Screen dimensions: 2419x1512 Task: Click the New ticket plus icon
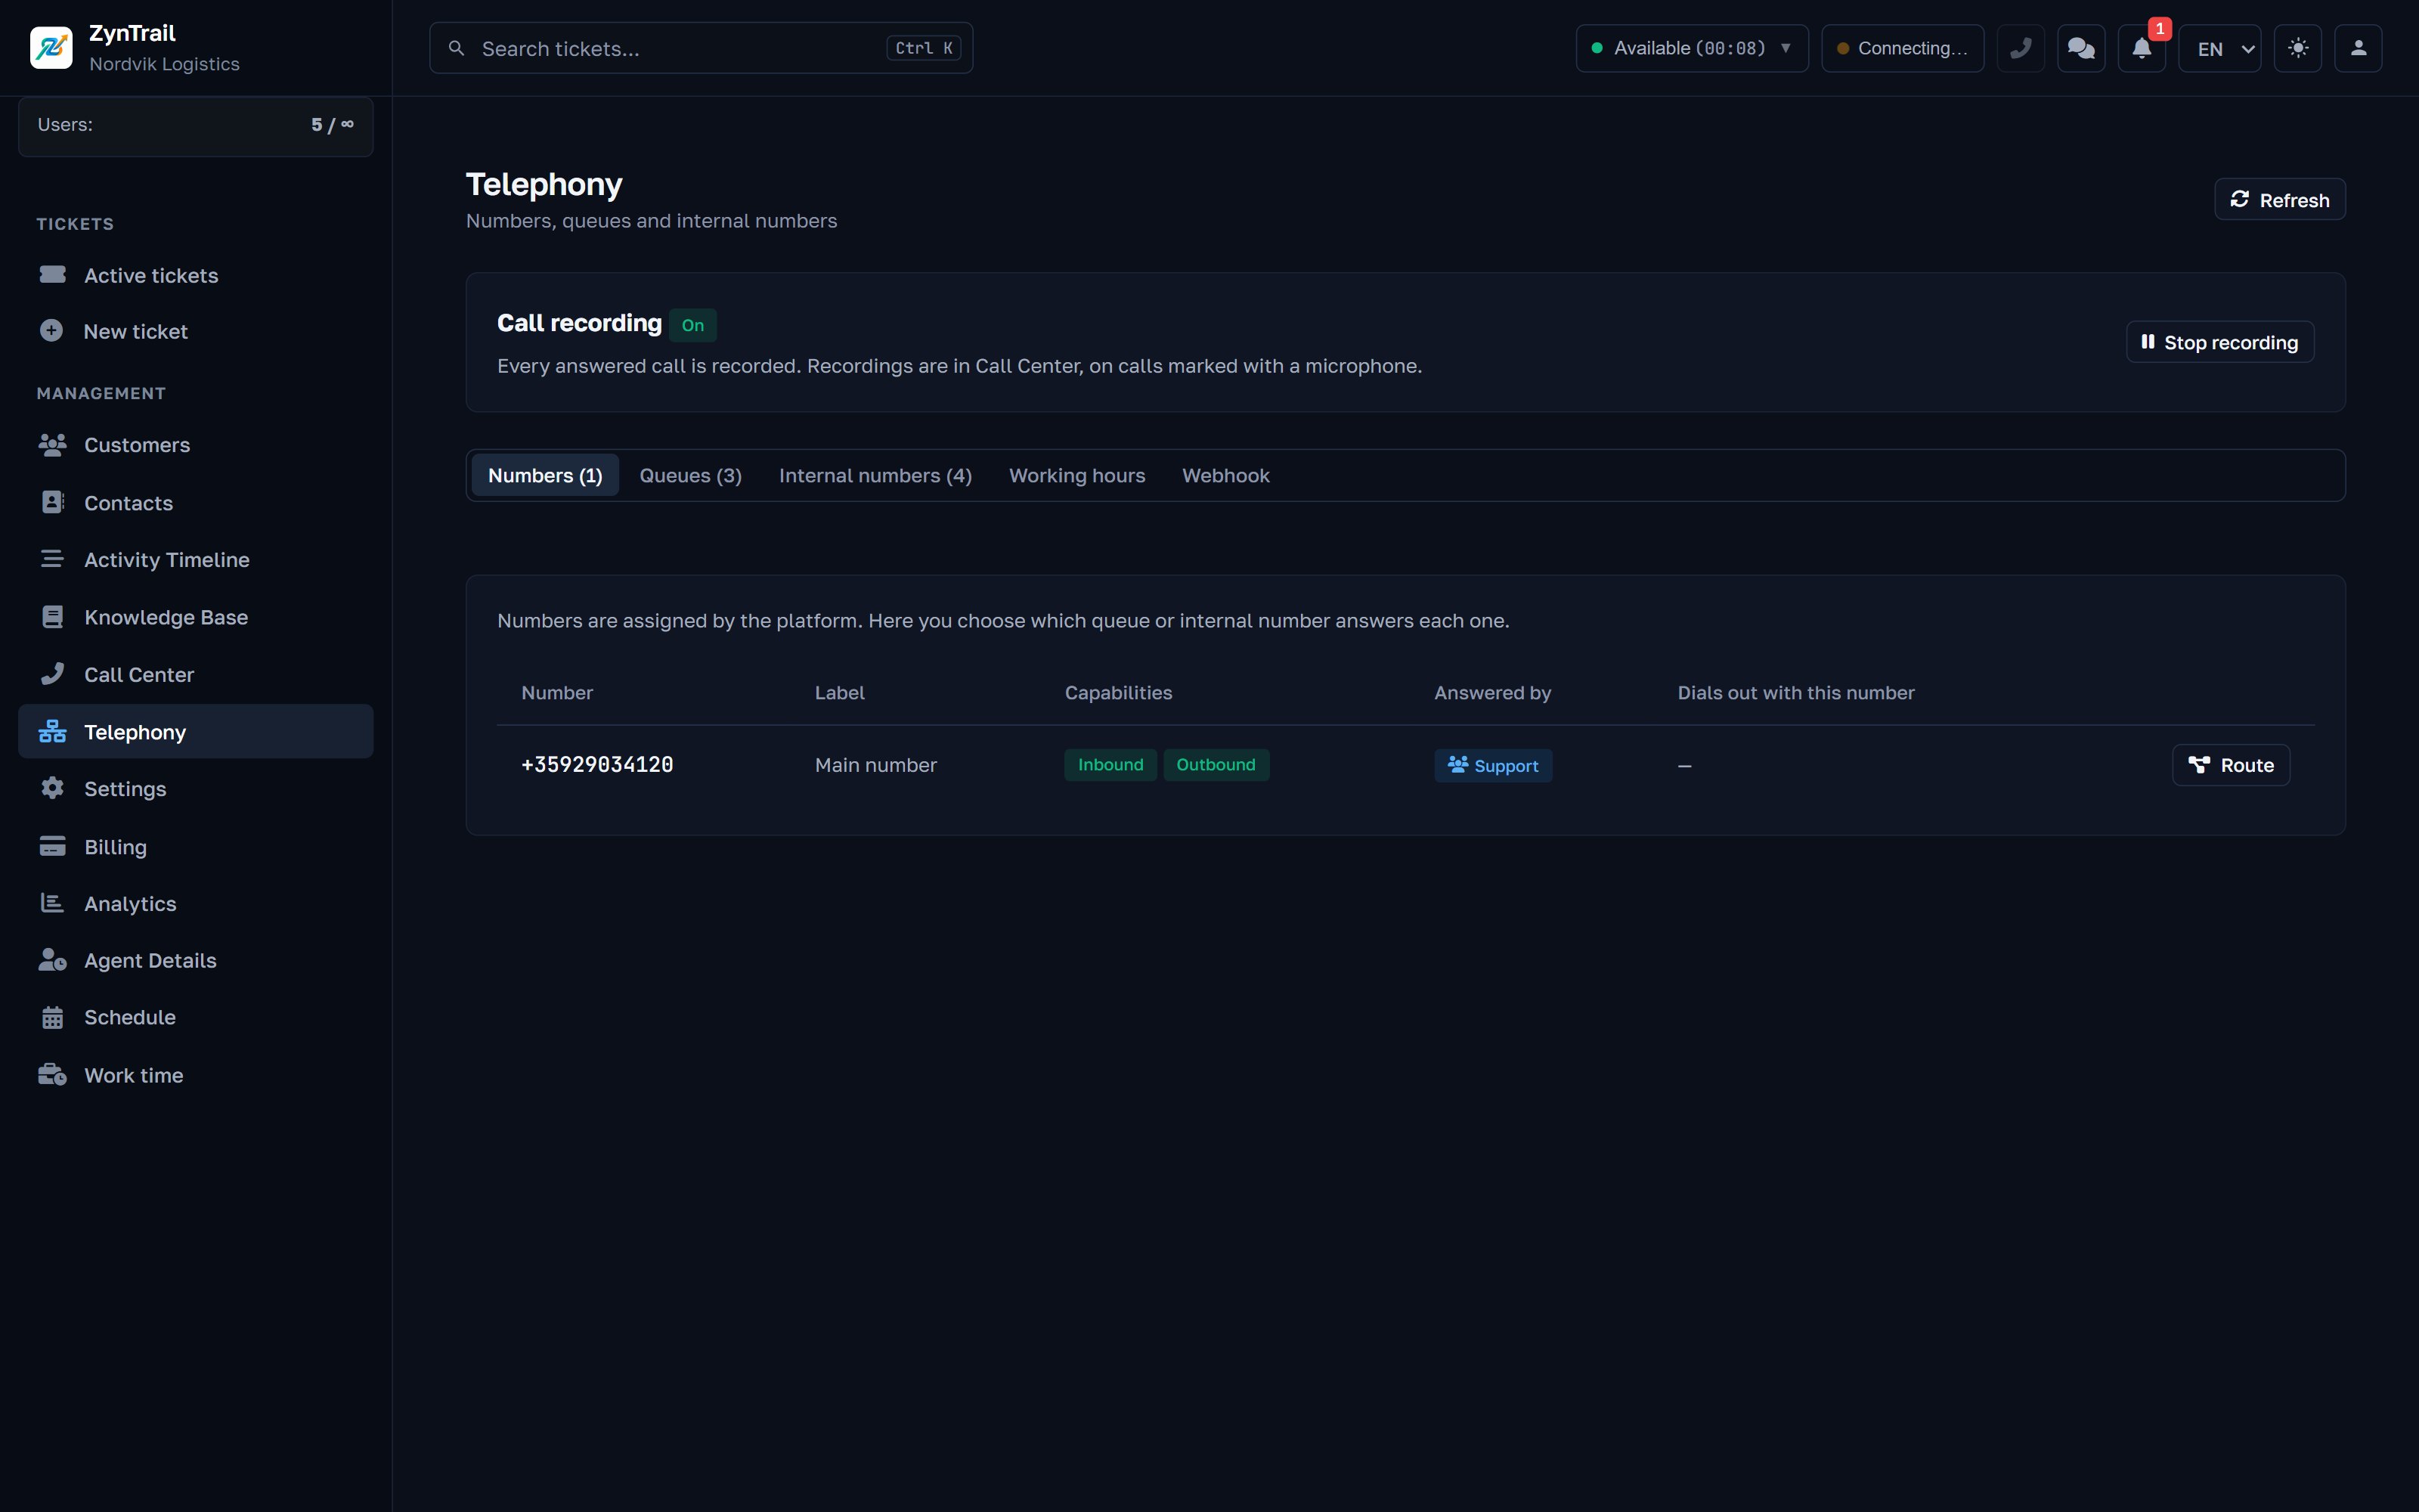(52, 331)
